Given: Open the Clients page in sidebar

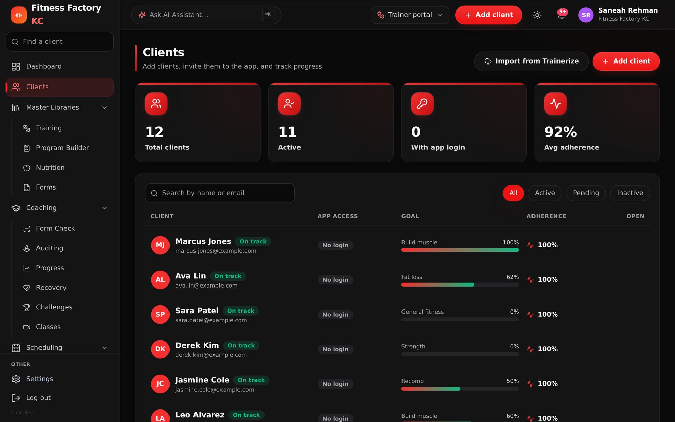Looking at the screenshot, I should click(60, 87).
